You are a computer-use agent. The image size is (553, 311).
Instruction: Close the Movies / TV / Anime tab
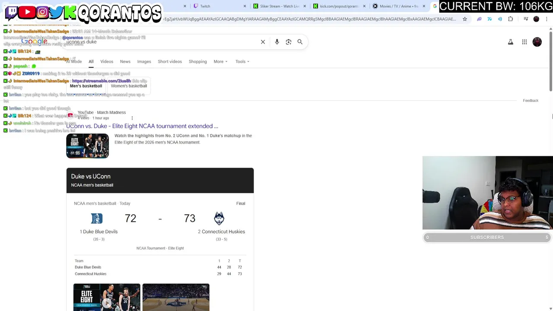pos(424,6)
